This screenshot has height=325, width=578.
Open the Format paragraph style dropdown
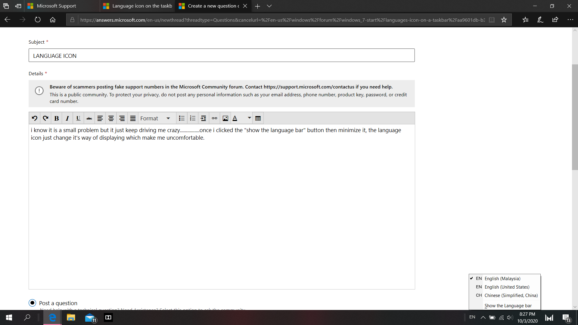155,118
